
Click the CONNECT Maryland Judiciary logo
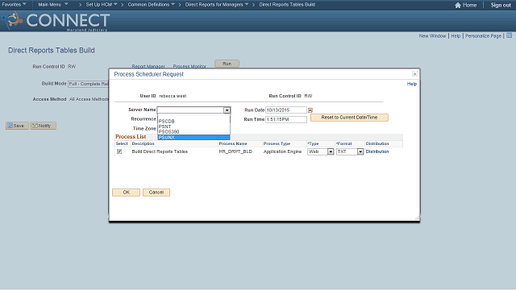pos(56,21)
